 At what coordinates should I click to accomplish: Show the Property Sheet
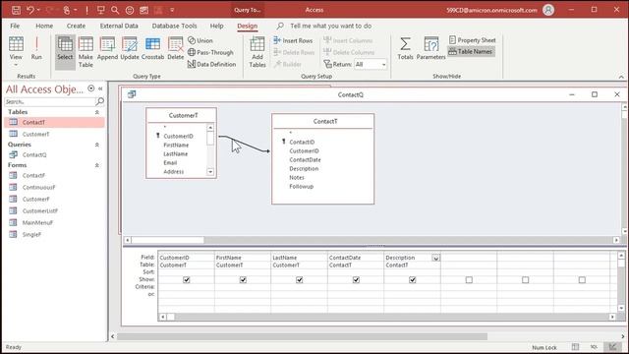(x=472, y=40)
